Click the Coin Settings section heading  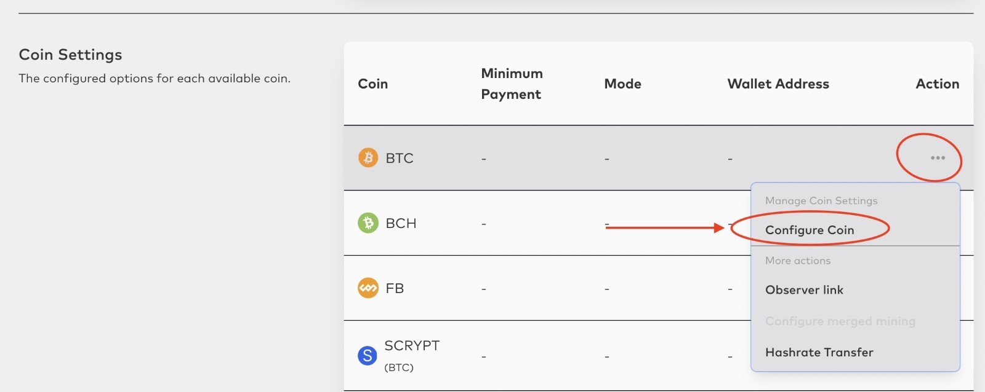70,55
